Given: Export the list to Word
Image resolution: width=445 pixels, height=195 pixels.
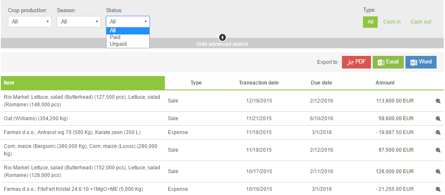Looking at the screenshot, I should (x=421, y=62).
